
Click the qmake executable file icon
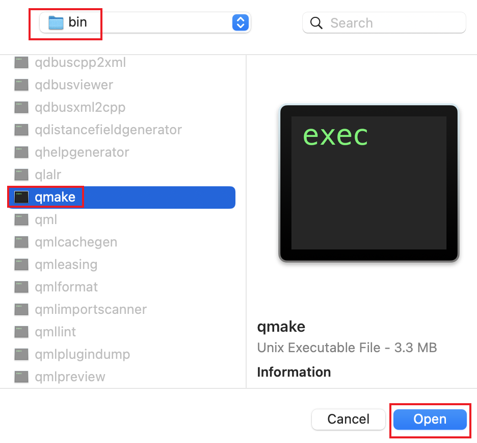(x=21, y=198)
